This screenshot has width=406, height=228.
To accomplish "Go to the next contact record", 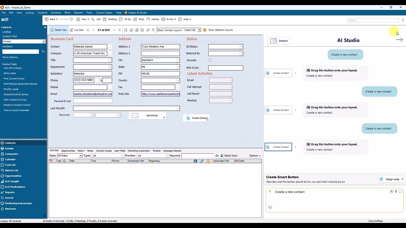I will tap(114, 30).
